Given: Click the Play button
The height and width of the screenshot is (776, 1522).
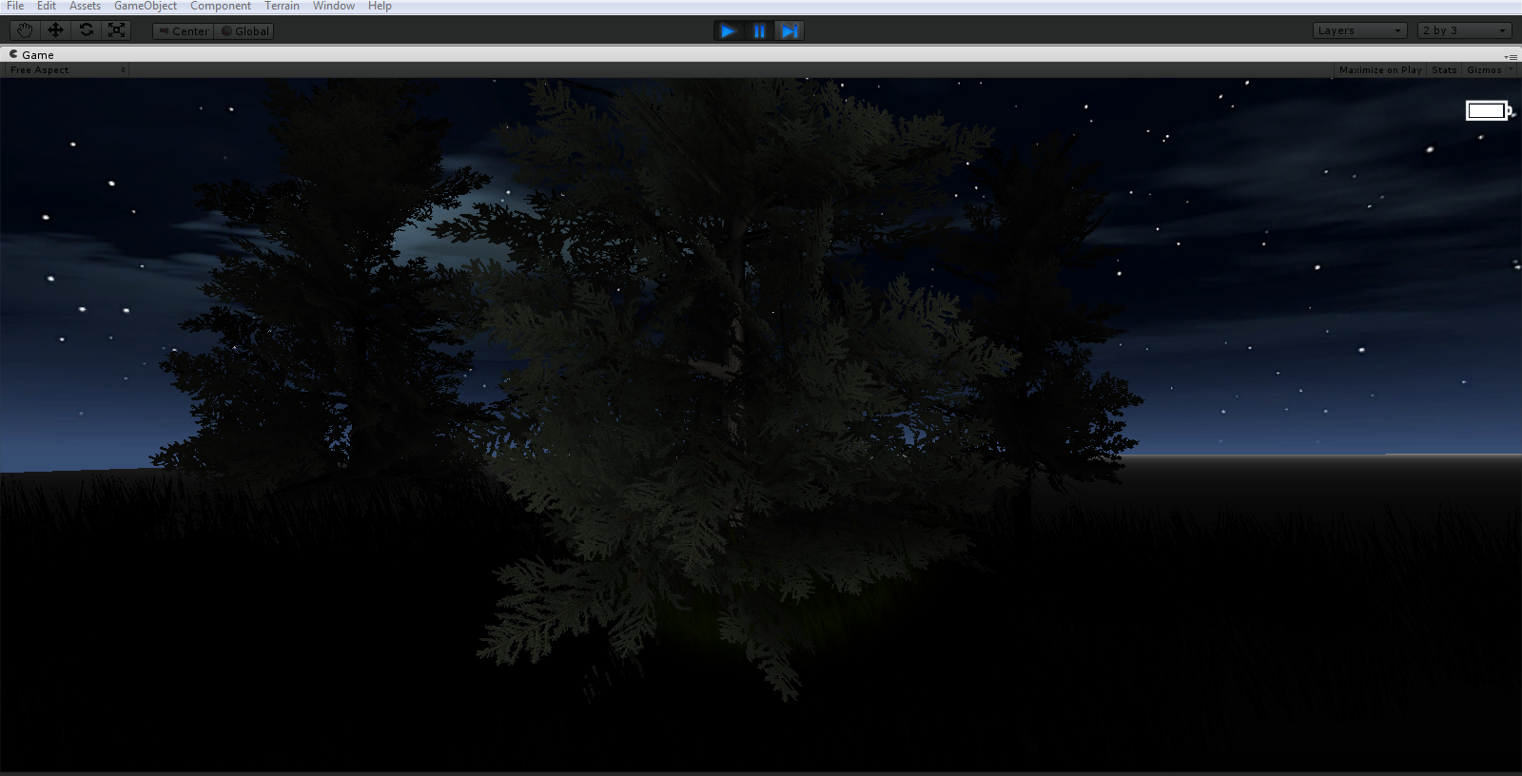Looking at the screenshot, I should pyautogui.click(x=729, y=31).
